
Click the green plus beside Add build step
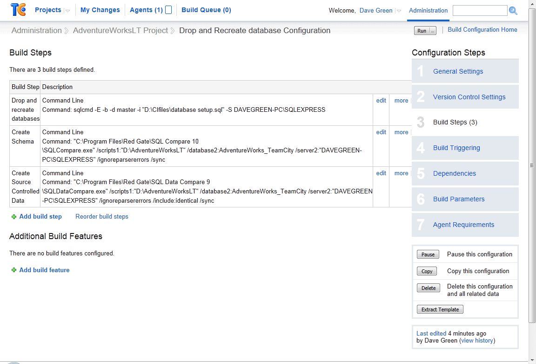coord(13,217)
